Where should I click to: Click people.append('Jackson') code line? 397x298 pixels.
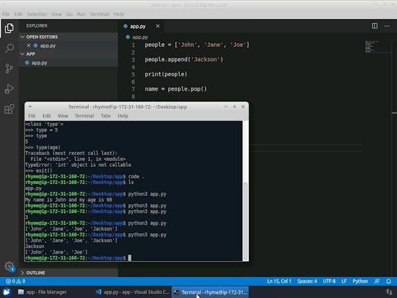184,60
